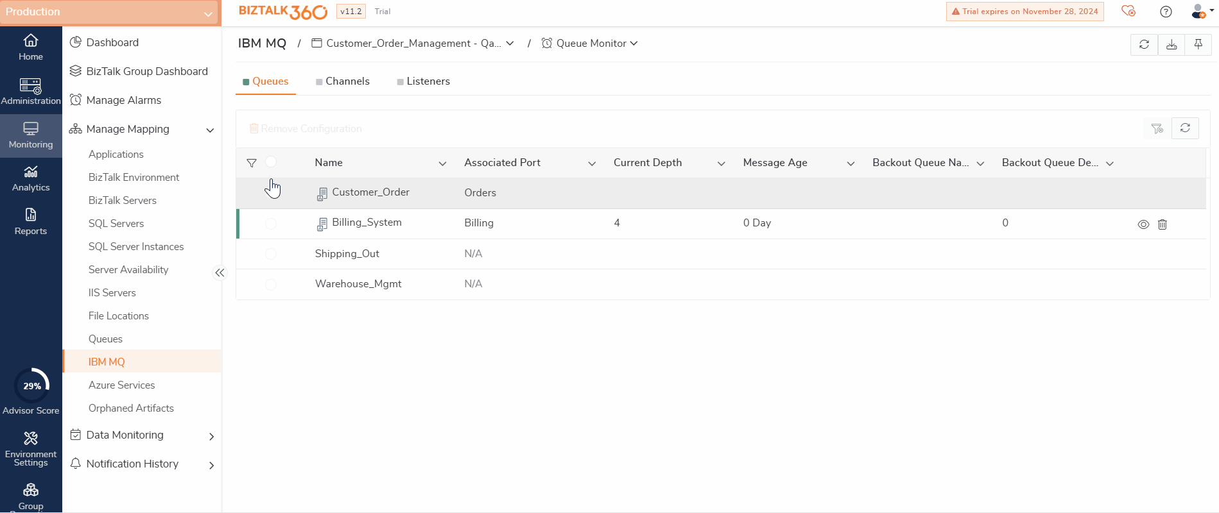
Task: Clear filters using the filter icon
Action: point(1157,128)
